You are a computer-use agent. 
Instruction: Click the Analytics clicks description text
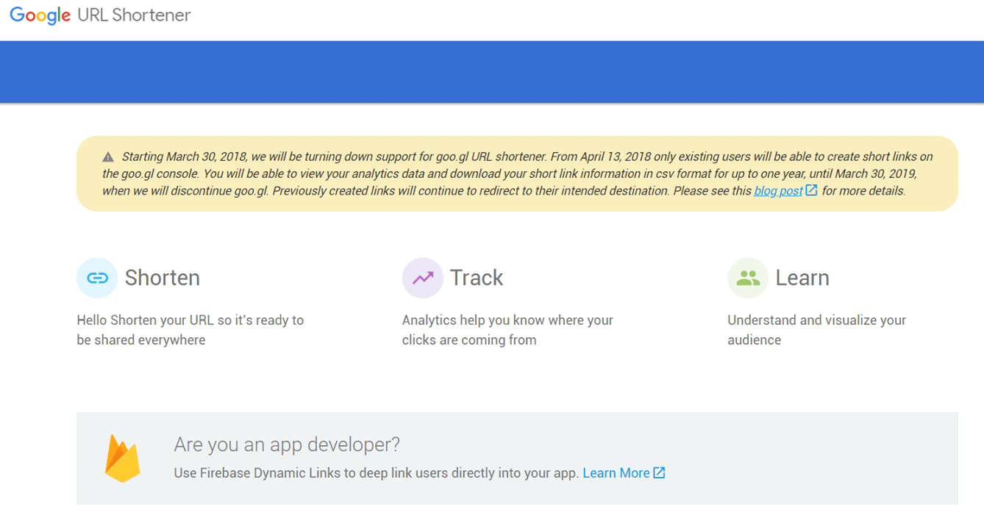(x=507, y=330)
